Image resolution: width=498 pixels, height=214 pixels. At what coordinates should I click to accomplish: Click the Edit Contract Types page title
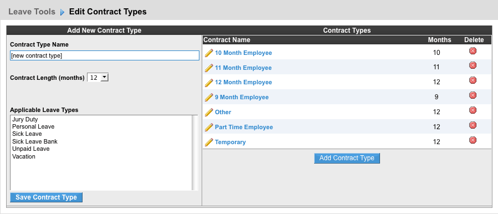108,12
